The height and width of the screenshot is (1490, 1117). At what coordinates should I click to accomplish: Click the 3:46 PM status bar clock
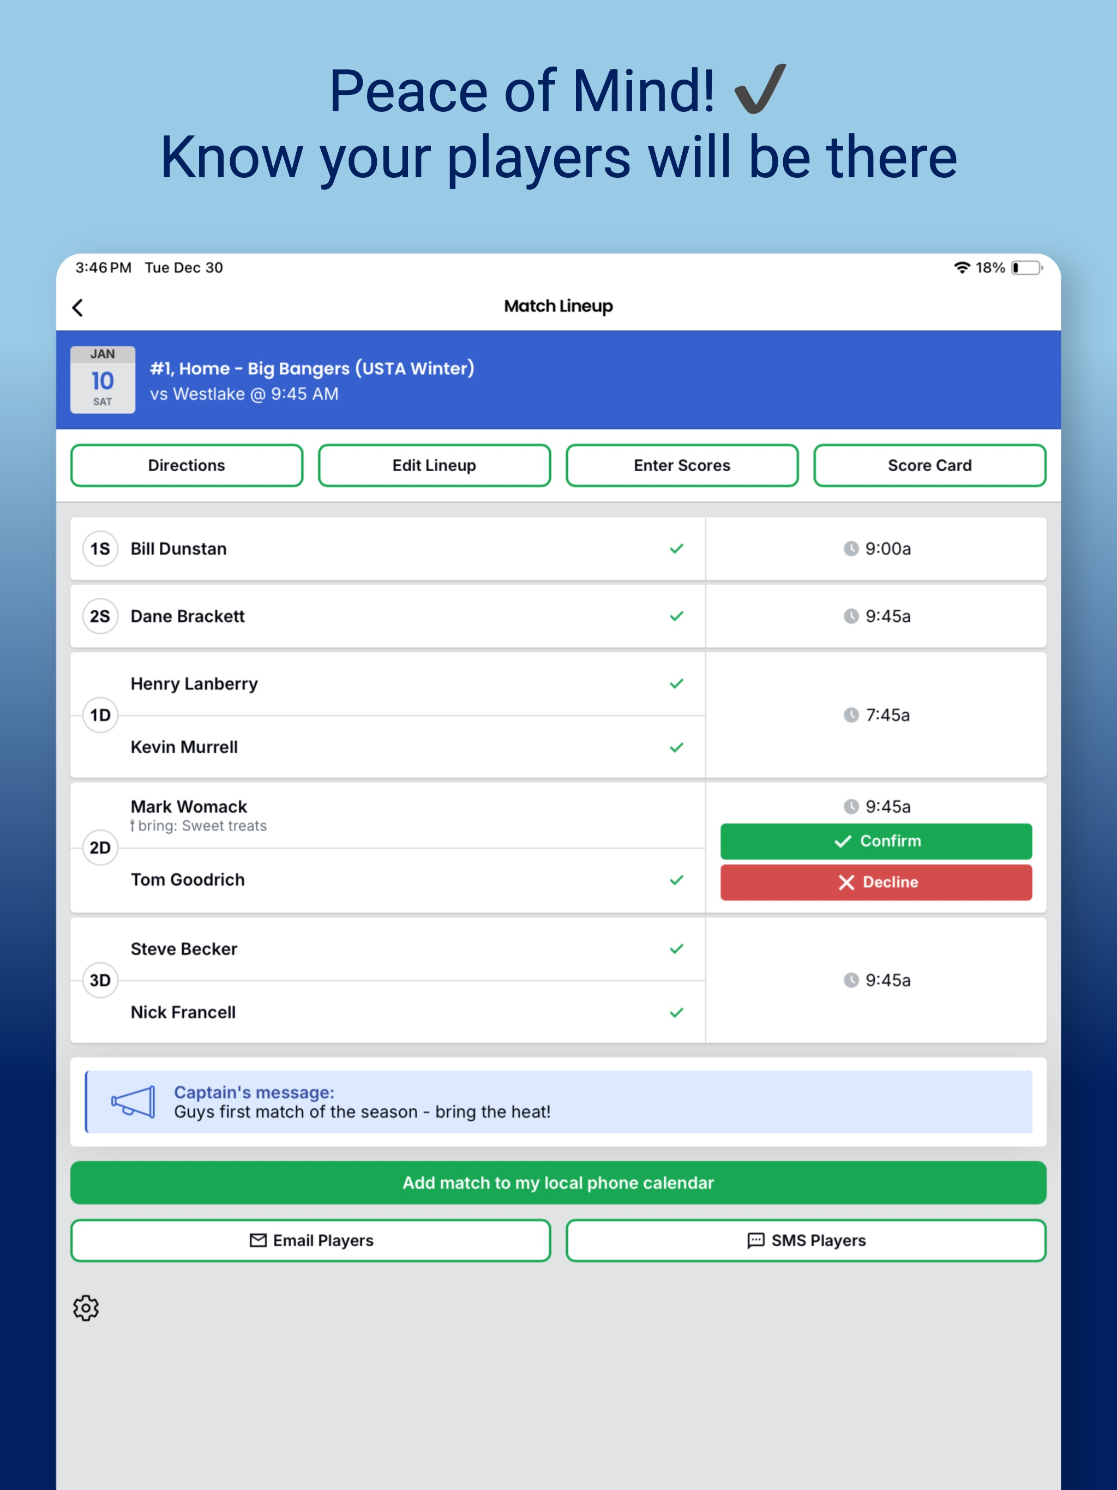[x=103, y=267]
